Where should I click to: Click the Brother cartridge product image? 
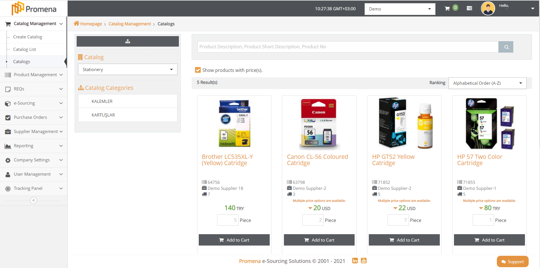click(x=234, y=123)
